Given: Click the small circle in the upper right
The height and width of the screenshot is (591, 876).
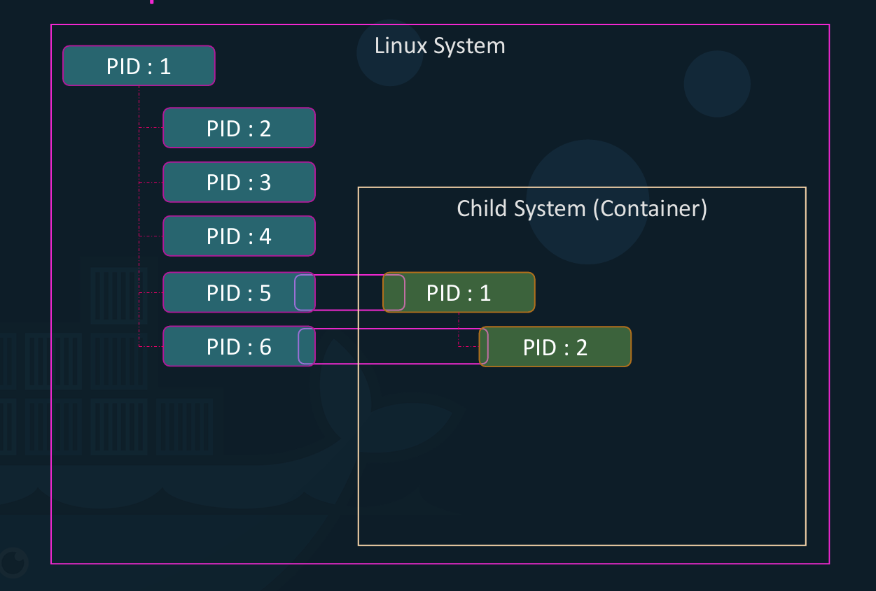Looking at the screenshot, I should [717, 84].
